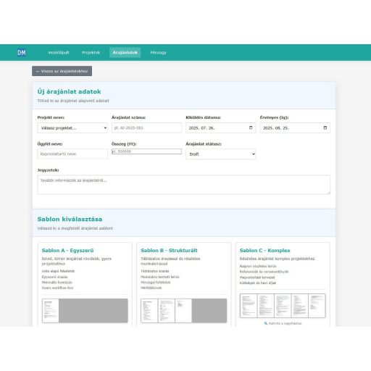Click into the Ügyfél neve field

click(72, 154)
